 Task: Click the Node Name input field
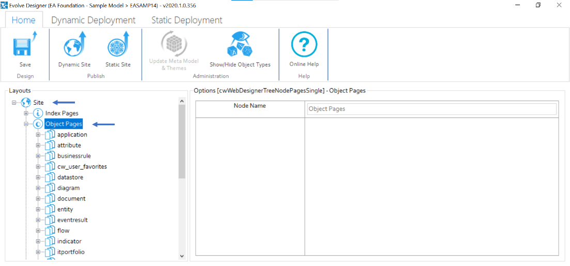click(431, 109)
